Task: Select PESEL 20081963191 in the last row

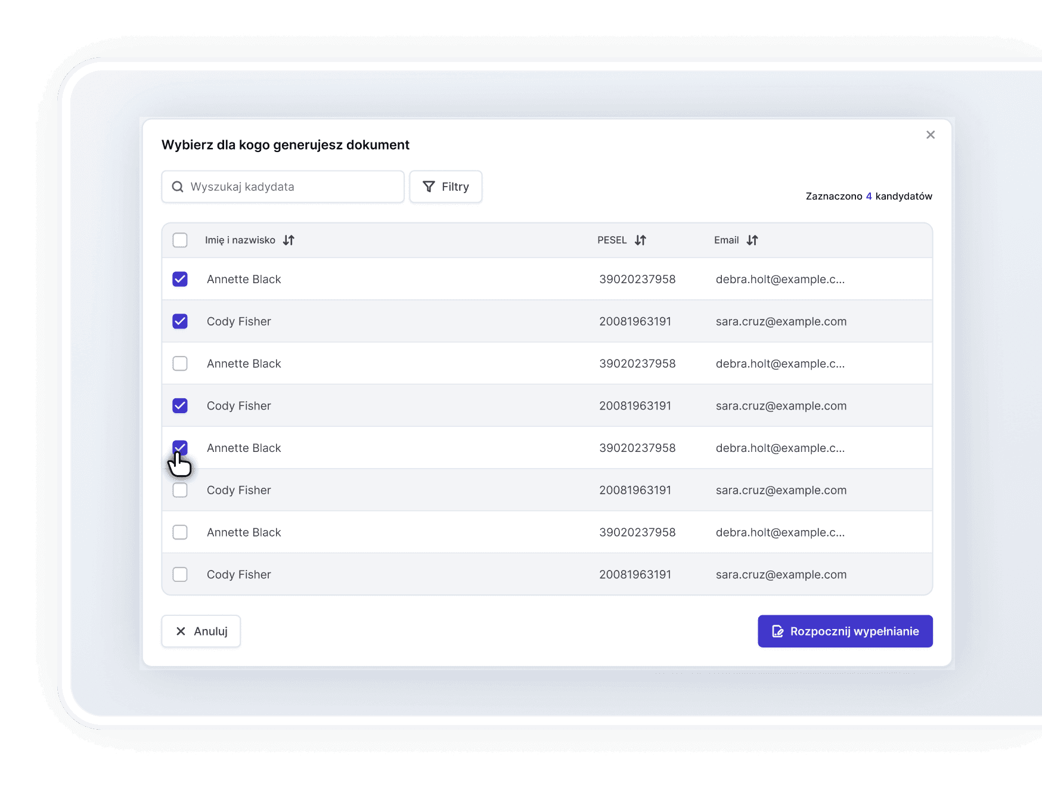Action: point(635,574)
